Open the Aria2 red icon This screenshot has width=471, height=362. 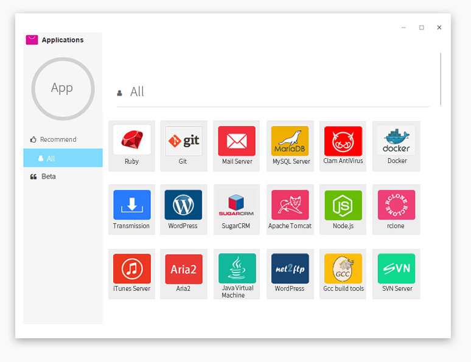click(x=184, y=269)
